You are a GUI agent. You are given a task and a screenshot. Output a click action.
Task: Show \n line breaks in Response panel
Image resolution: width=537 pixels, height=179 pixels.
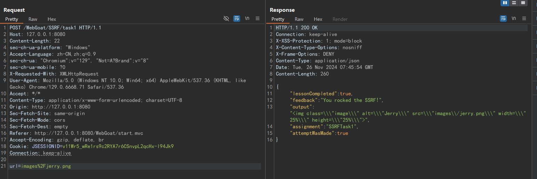pyautogui.click(x=514, y=18)
